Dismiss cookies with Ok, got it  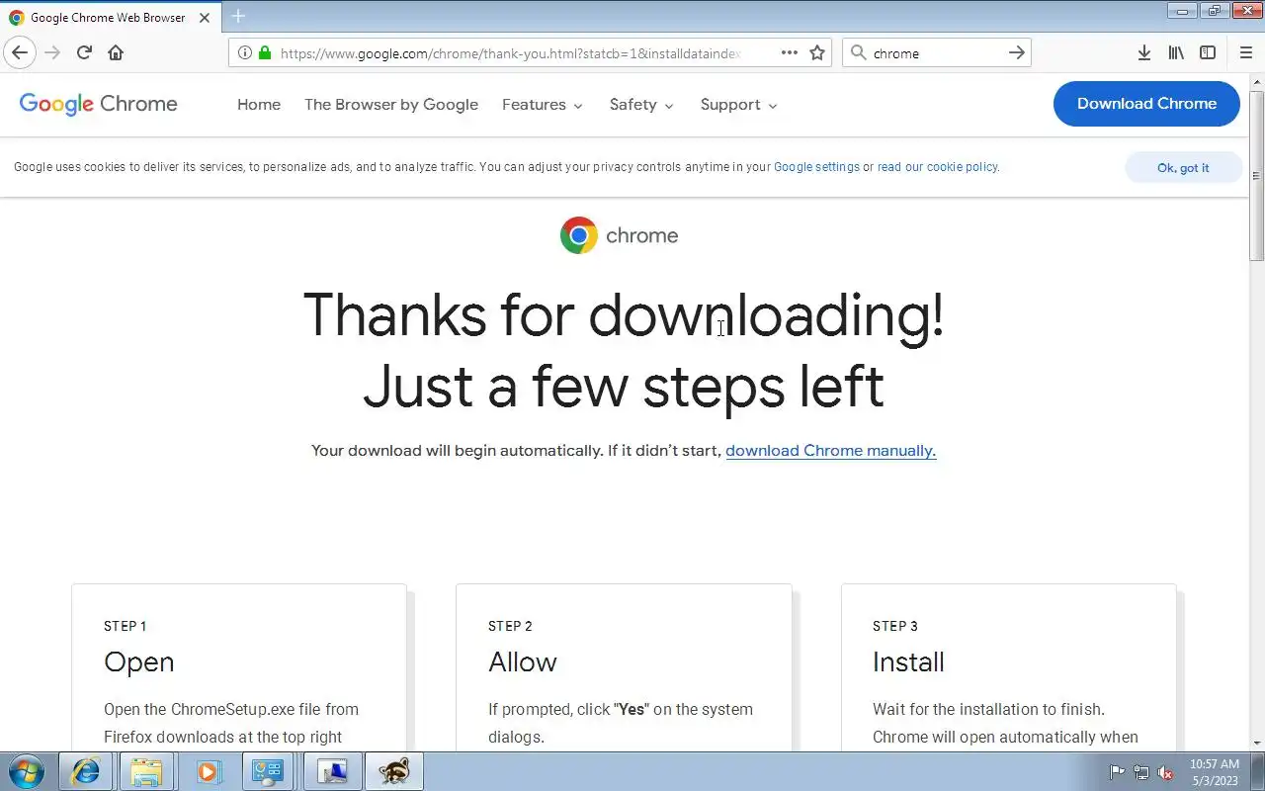1183,167
